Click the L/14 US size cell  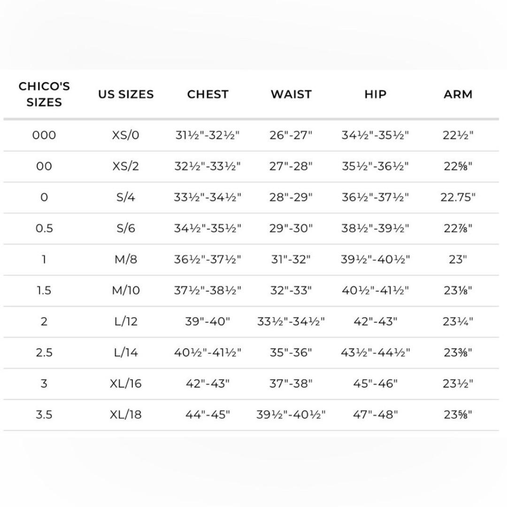click(125, 352)
